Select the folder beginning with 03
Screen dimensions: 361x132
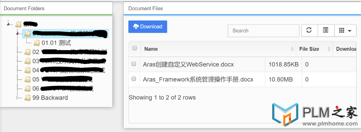[69, 61]
